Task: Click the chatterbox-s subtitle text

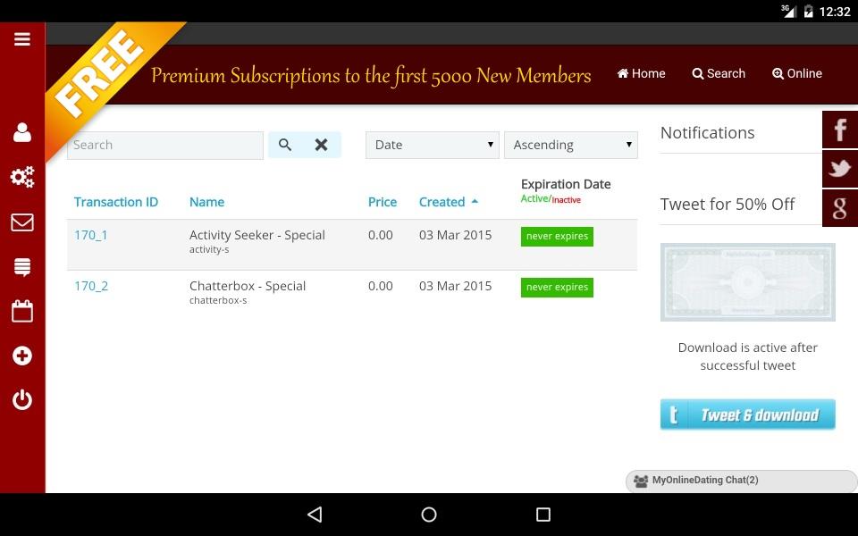Action: pyautogui.click(x=218, y=300)
